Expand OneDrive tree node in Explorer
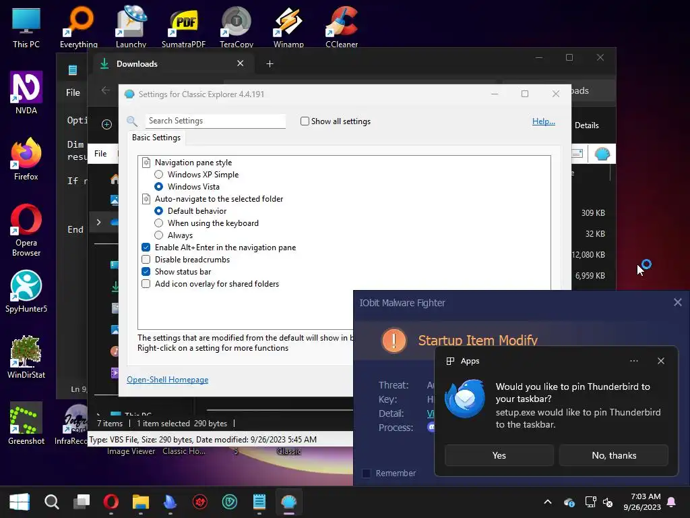The image size is (690, 518). pyautogui.click(x=98, y=223)
